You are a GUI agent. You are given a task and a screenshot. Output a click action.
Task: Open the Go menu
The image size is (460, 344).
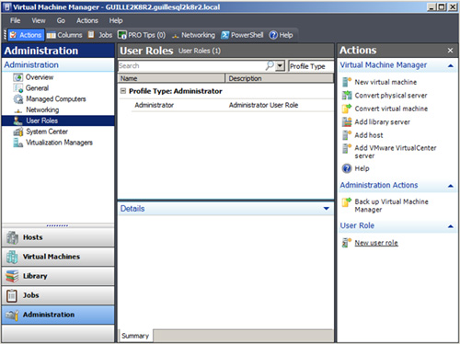coord(61,20)
